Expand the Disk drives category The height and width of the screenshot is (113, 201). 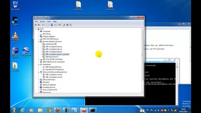point(38,34)
